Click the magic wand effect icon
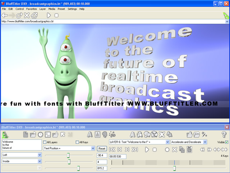This screenshot has height=173, width=230. 204,134
